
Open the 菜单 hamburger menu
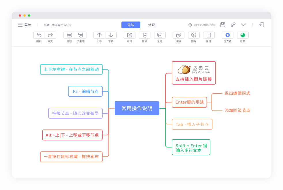(x=20, y=25)
